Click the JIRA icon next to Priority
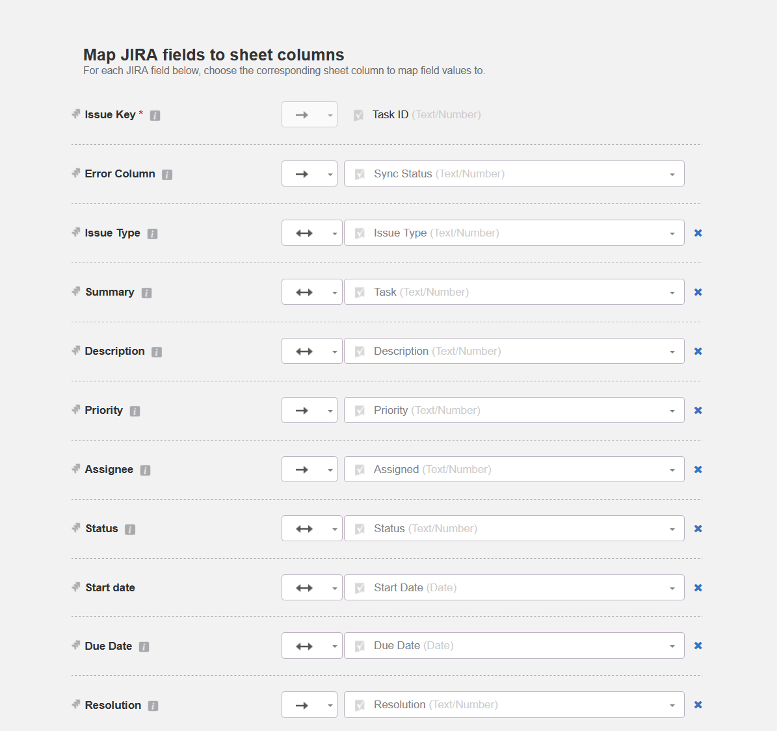 [x=76, y=410]
